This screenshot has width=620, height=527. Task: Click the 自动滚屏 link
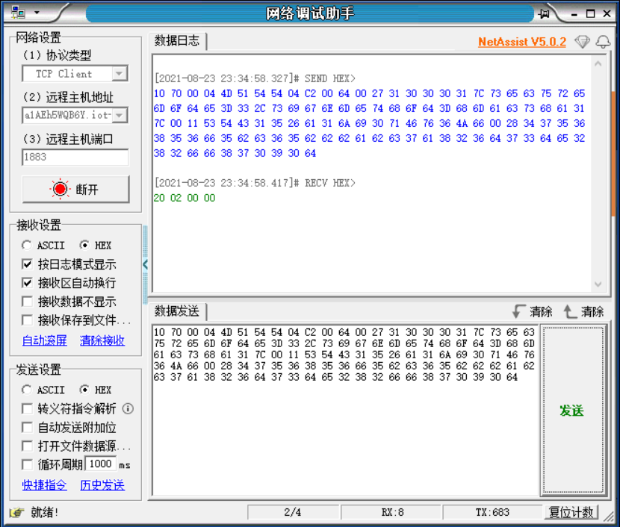[45, 340]
